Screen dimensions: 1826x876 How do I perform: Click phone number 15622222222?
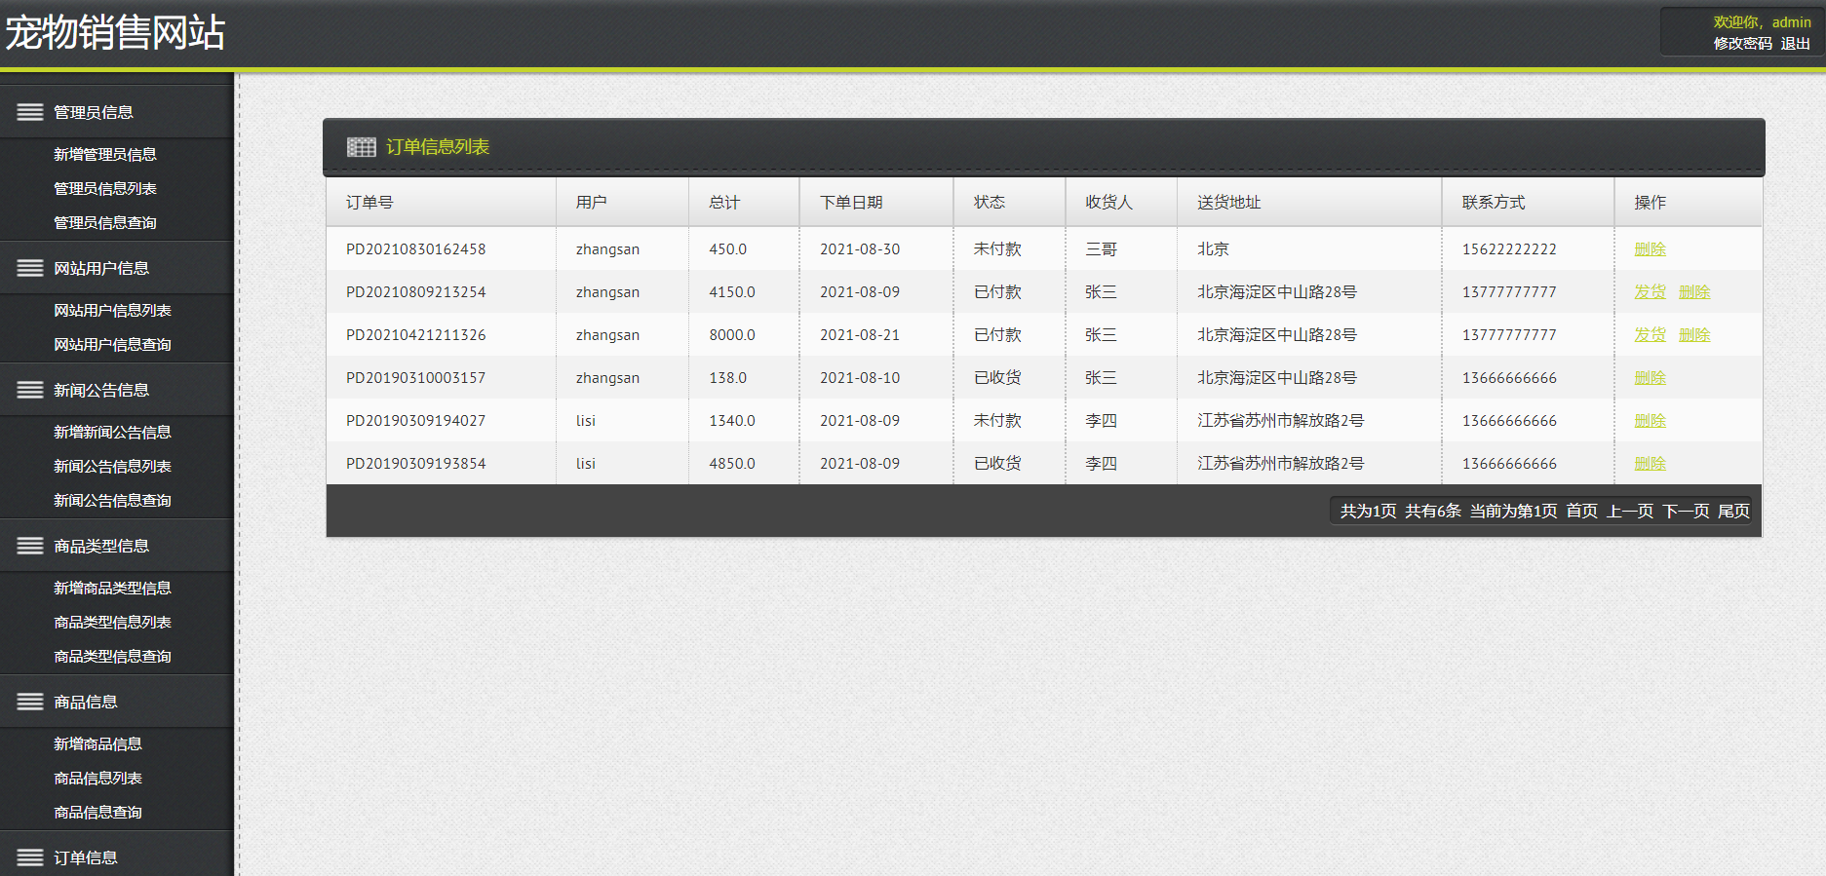[x=1509, y=249]
